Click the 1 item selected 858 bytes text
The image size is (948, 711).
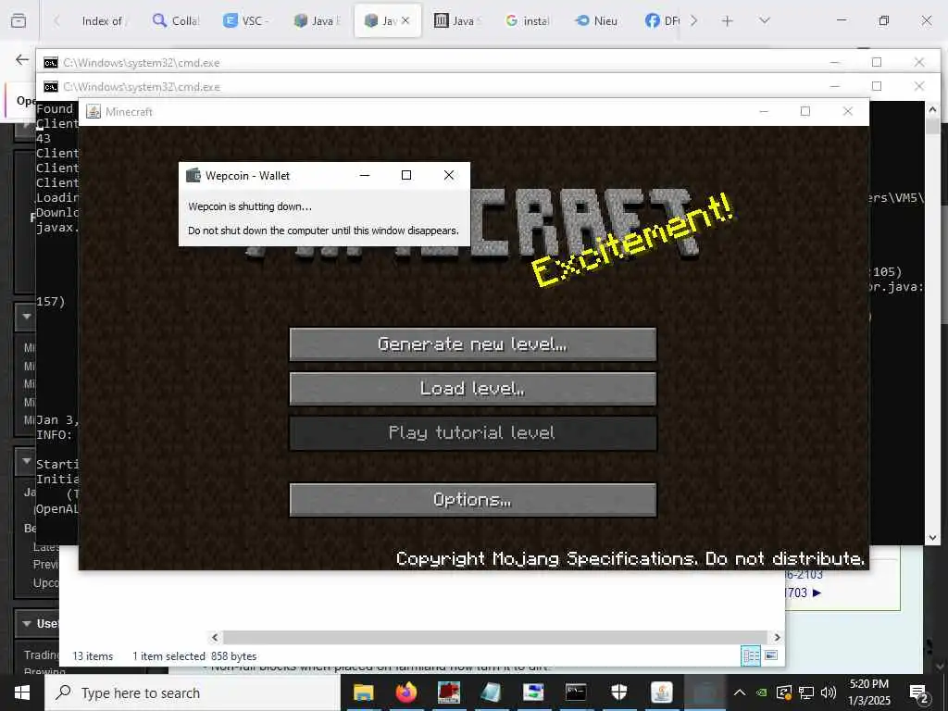tap(194, 656)
